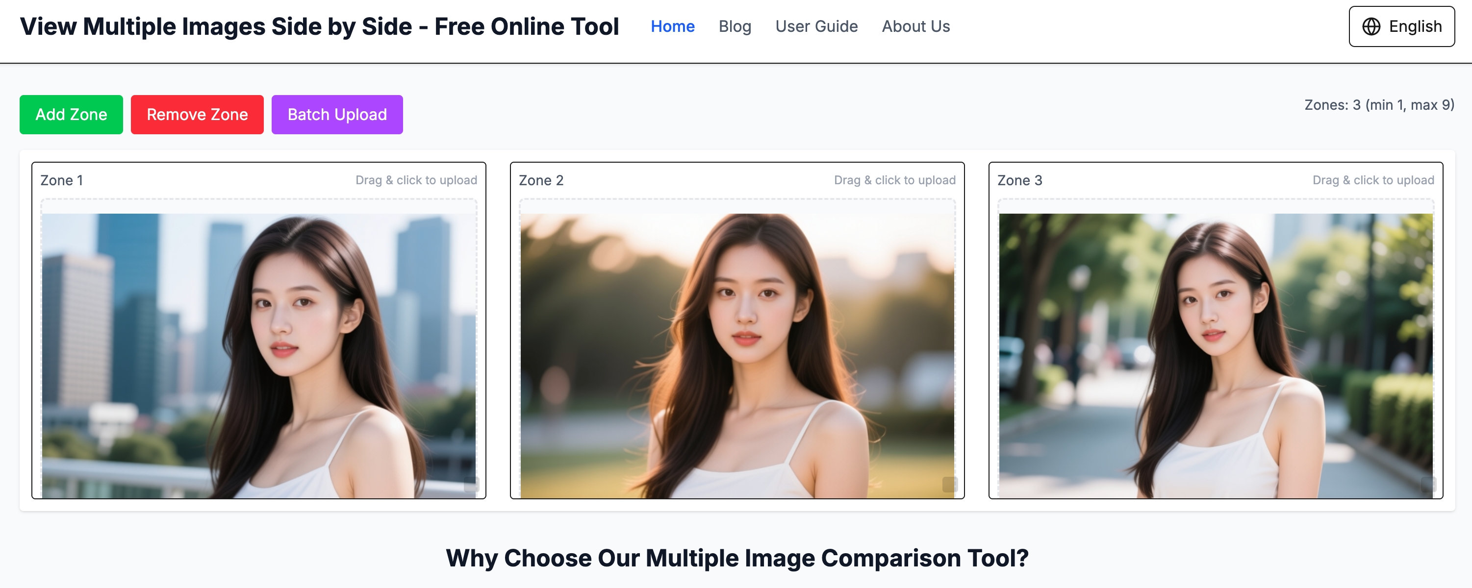Open the Blog page
The height and width of the screenshot is (588, 1472).
(x=735, y=25)
